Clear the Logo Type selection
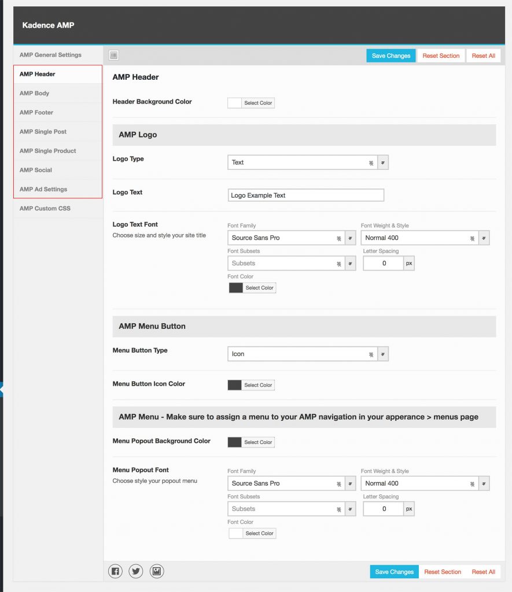 click(x=371, y=162)
